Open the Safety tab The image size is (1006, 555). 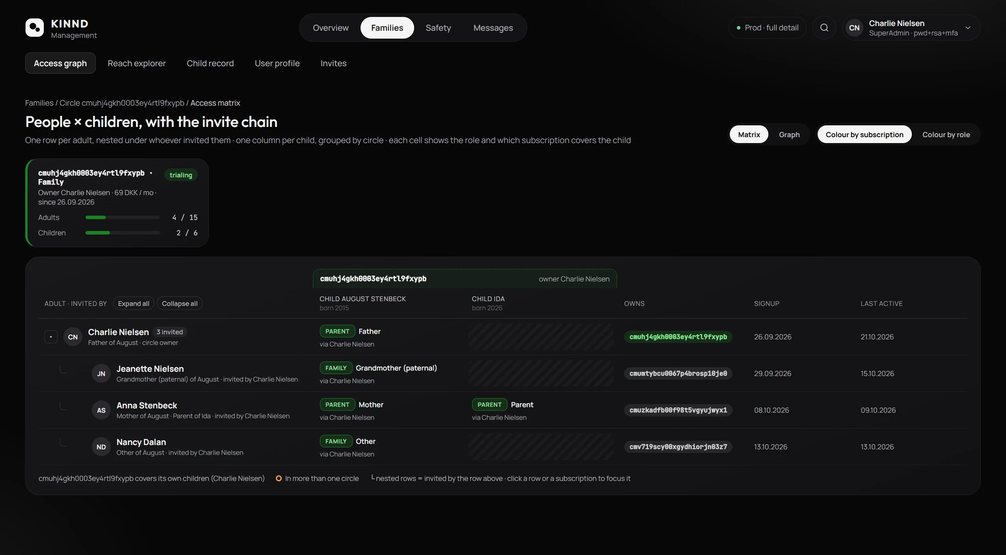pos(438,28)
